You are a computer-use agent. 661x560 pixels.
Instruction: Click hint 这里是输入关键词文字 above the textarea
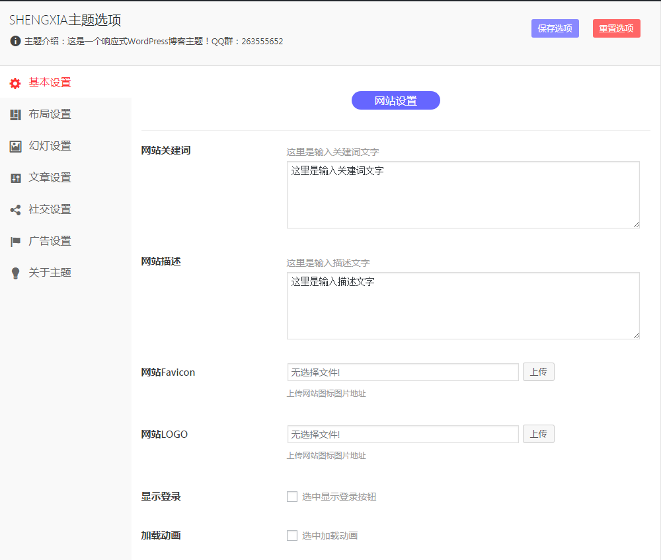coord(332,152)
